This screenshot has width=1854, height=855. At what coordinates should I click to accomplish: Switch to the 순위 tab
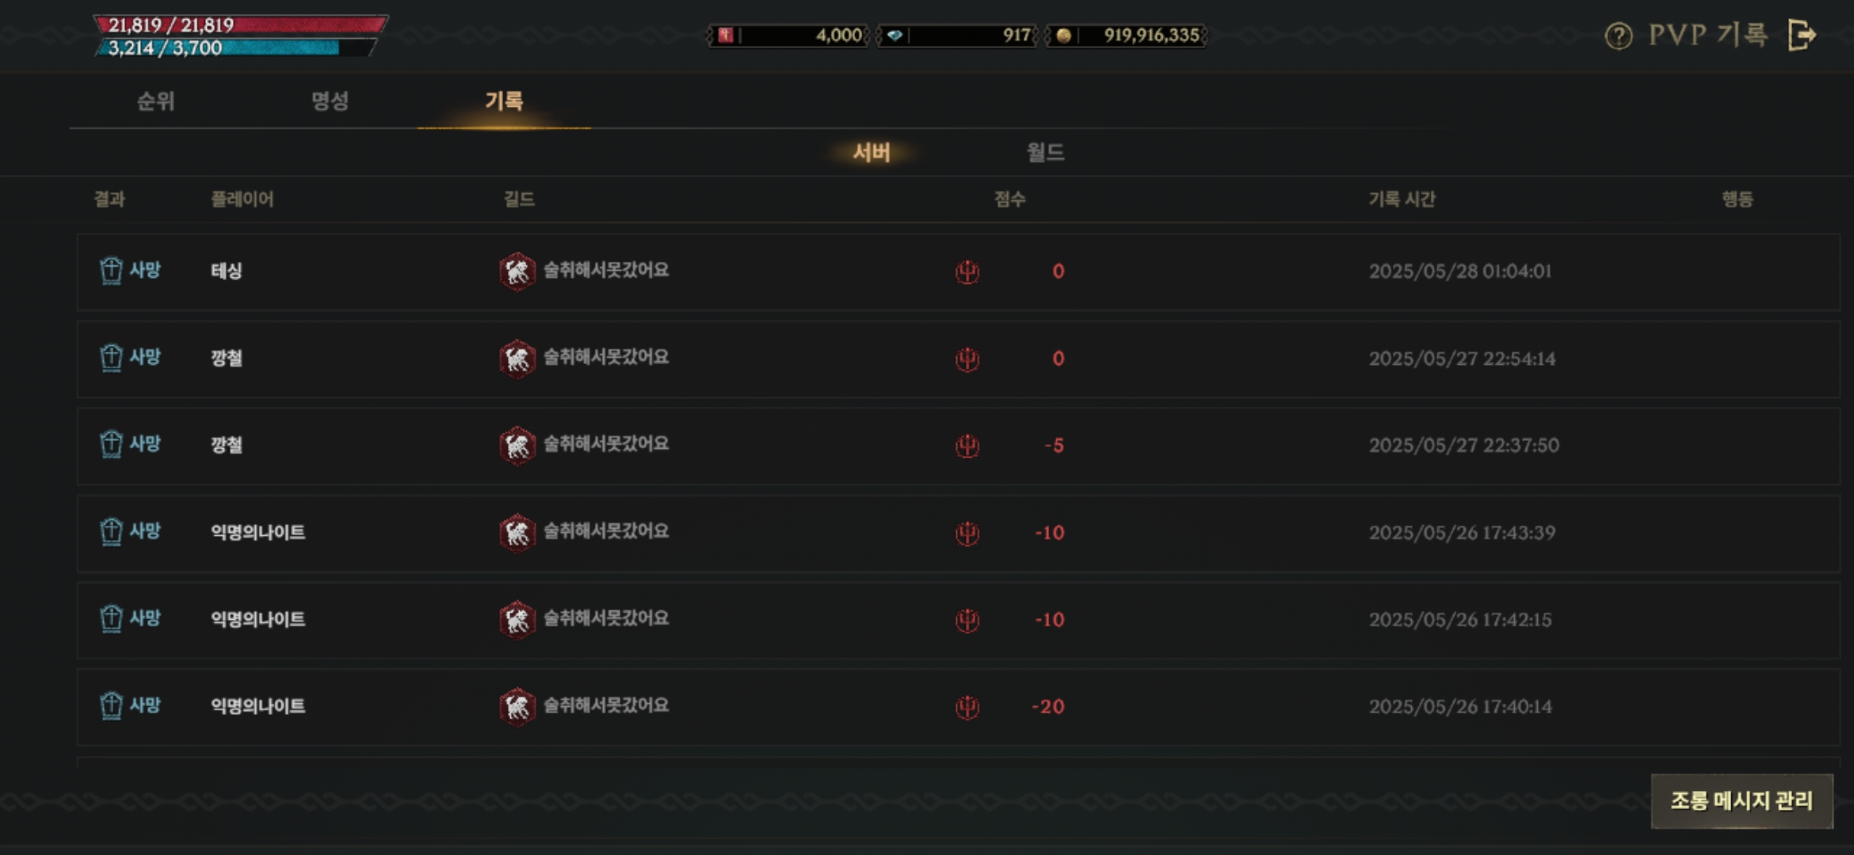coord(156,101)
